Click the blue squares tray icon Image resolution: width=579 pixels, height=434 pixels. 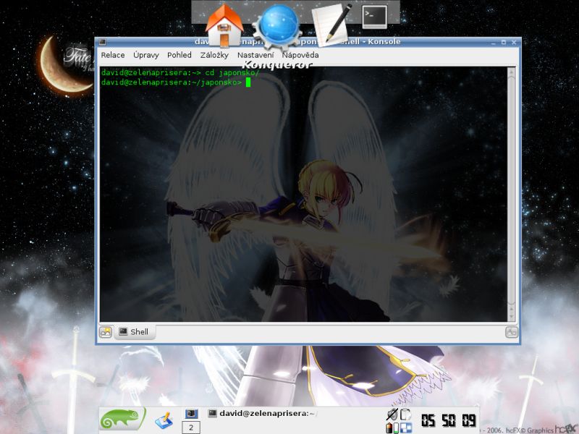[406, 427]
